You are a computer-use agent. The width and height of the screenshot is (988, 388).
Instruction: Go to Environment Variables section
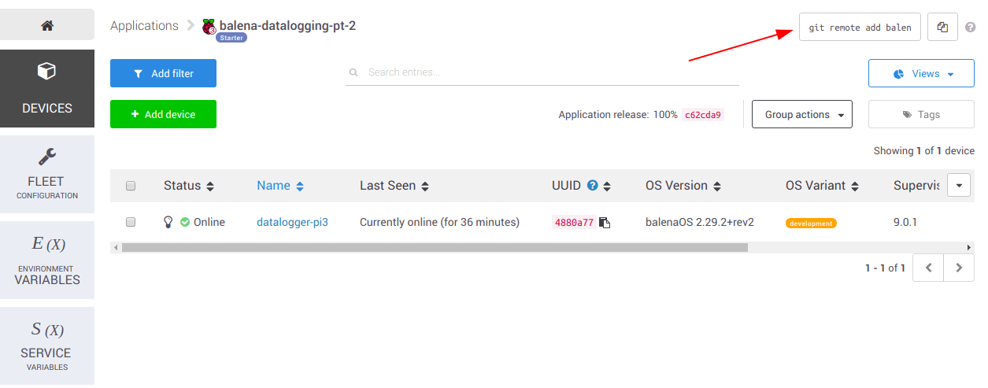click(x=47, y=260)
